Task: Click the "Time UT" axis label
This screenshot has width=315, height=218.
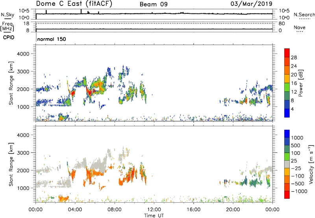Action: [154, 216]
